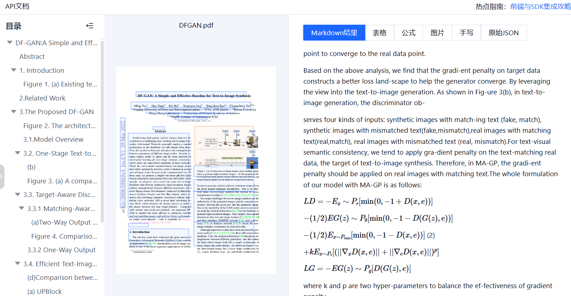Click the DFGAN.pdf page preview

196,170
